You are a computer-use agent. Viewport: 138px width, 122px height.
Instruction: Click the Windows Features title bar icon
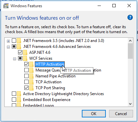(x=6, y=6)
